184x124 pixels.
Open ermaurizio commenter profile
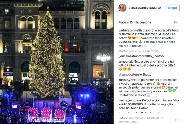point(126,62)
